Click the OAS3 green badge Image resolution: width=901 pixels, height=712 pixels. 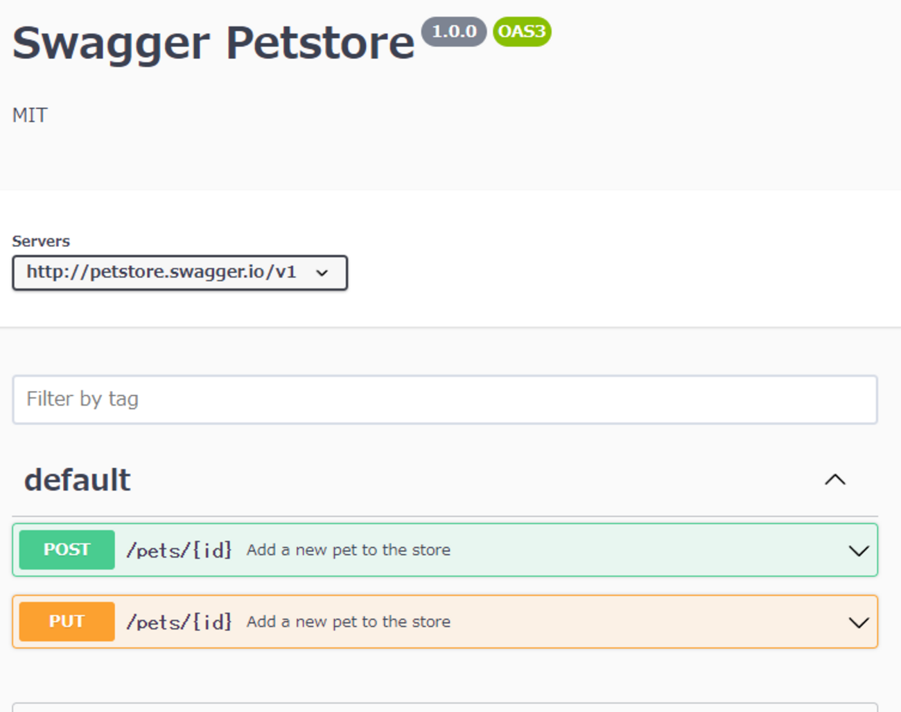pyautogui.click(x=522, y=32)
